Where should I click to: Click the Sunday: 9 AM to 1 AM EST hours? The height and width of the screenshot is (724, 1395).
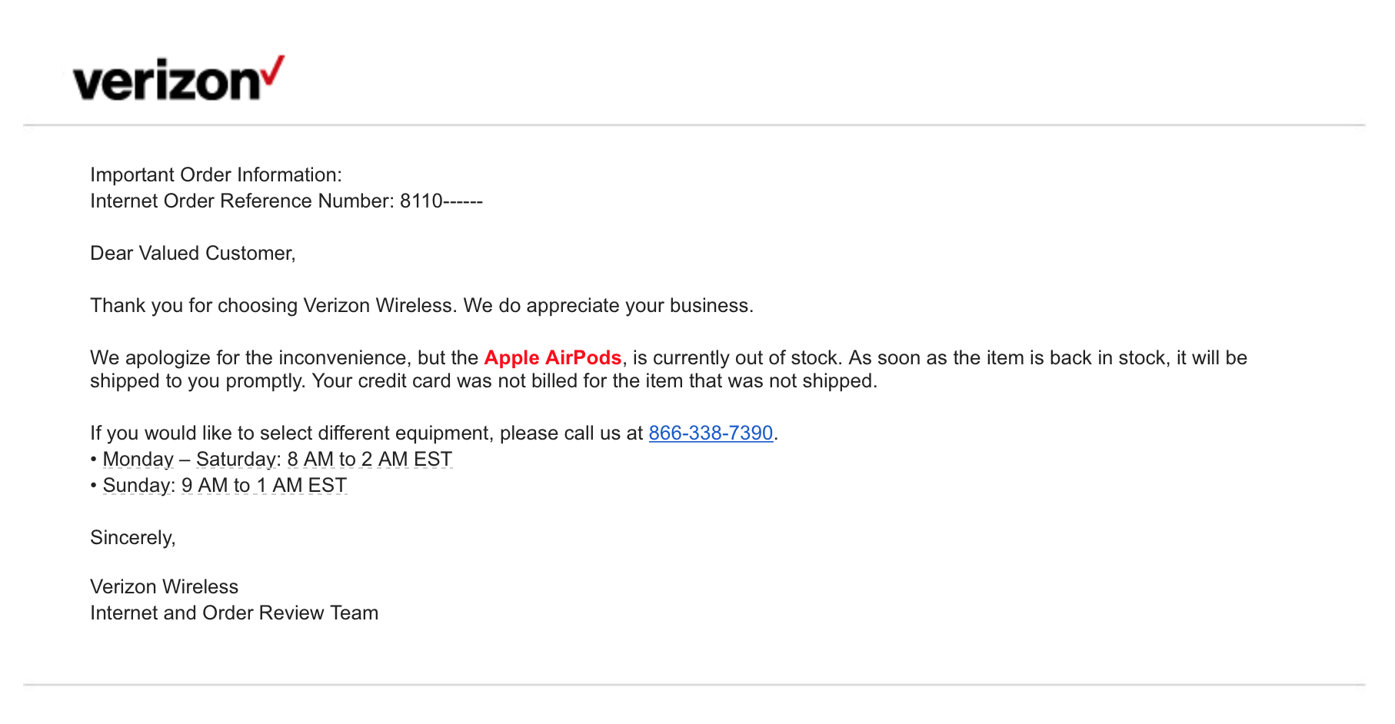(225, 486)
